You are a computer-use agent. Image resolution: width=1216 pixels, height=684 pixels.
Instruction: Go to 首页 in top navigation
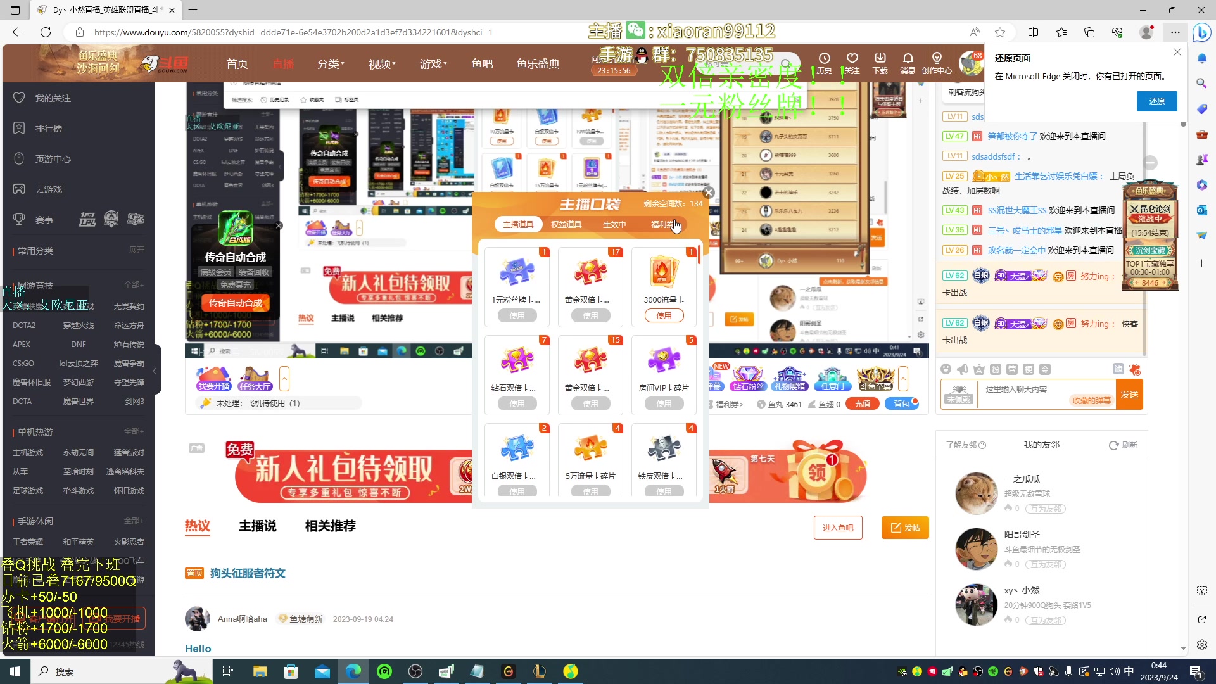(237, 64)
